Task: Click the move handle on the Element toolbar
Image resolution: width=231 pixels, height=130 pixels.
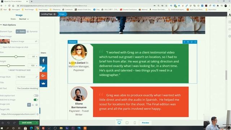Action: pos(184,42)
